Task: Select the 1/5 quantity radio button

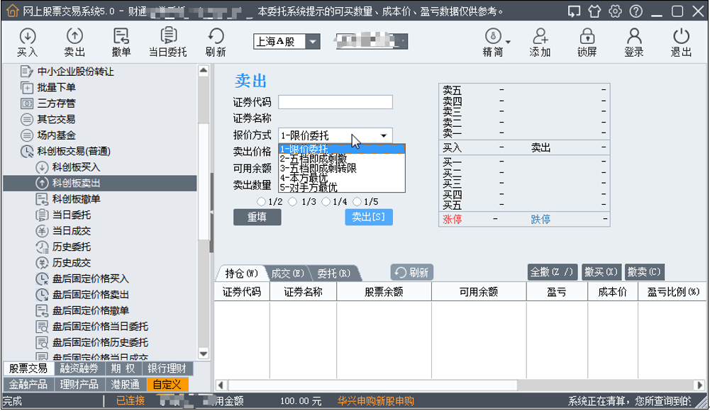Action: (x=356, y=202)
